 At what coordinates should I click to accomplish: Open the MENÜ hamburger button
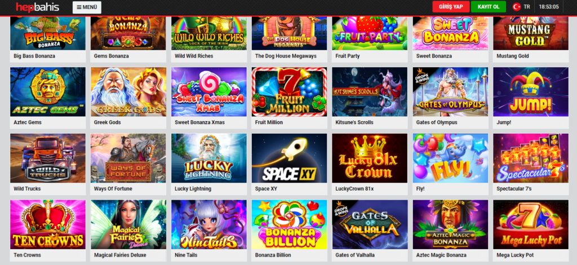tap(87, 7)
